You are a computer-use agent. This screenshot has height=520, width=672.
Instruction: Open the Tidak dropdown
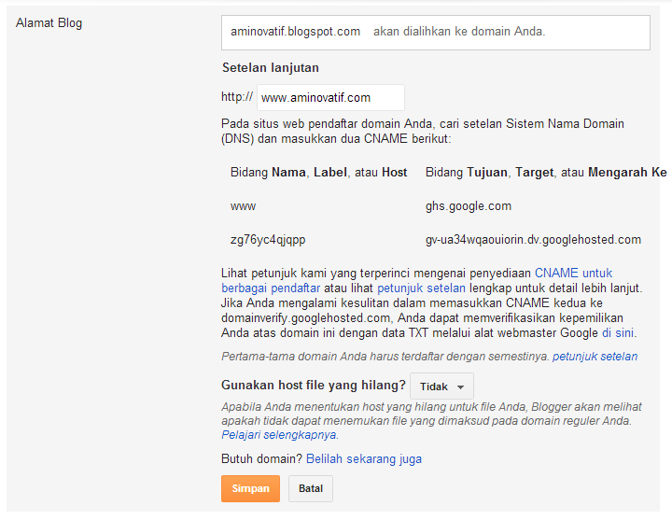point(441,386)
